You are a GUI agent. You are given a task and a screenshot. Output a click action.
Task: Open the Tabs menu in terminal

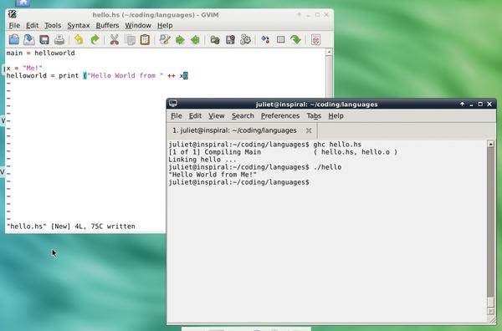pyautogui.click(x=314, y=116)
